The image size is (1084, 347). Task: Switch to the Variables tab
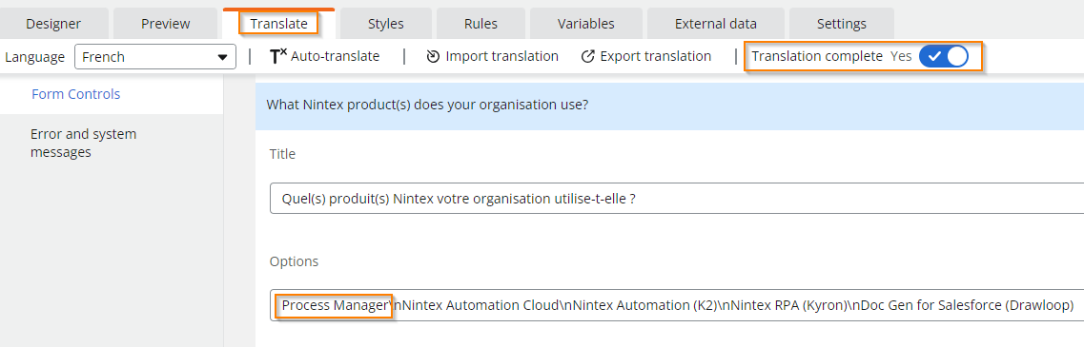click(586, 24)
